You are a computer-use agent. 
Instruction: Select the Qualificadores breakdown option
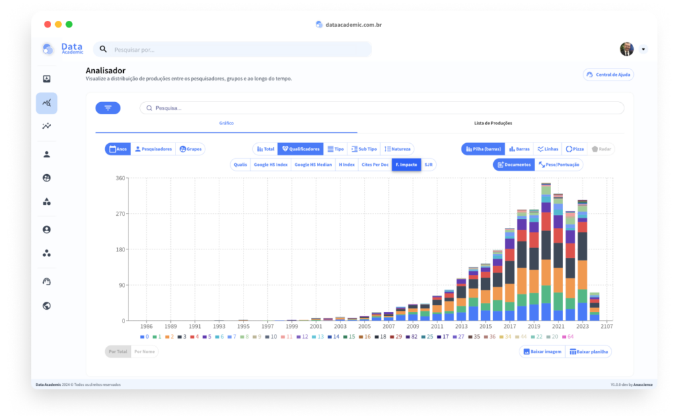pos(301,149)
